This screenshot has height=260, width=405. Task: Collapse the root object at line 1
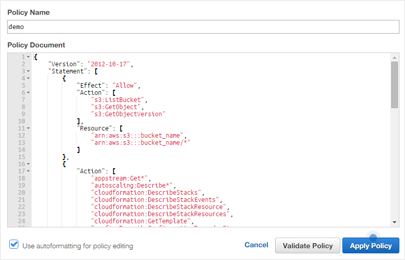[28, 57]
